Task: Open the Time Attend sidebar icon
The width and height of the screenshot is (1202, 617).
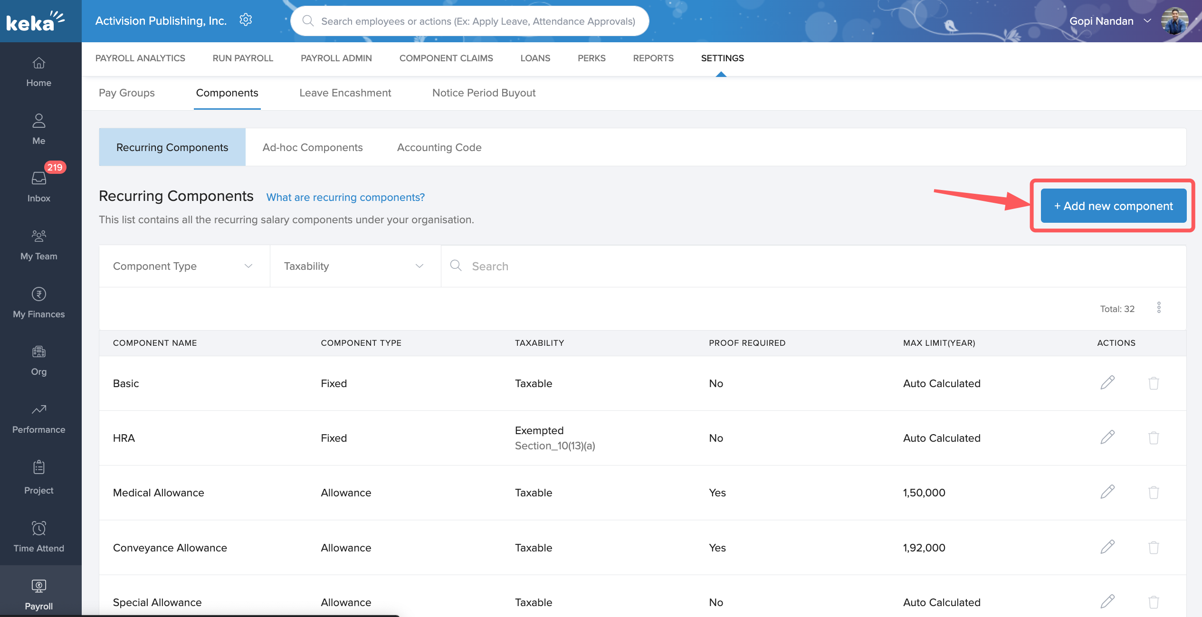Action: pyautogui.click(x=38, y=536)
